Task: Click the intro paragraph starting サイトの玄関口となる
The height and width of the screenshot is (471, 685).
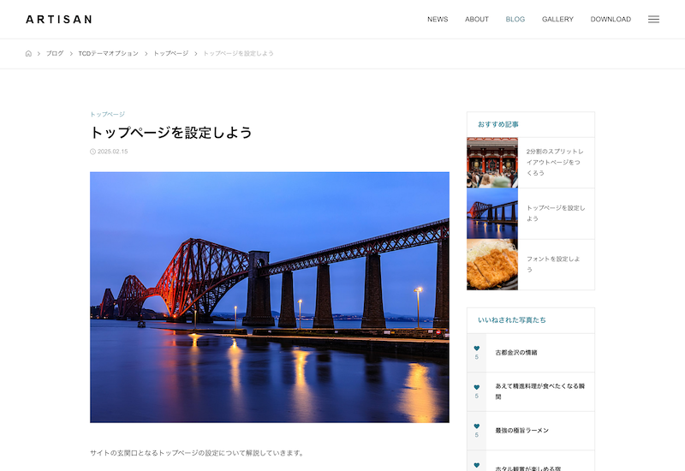Action: (x=197, y=453)
